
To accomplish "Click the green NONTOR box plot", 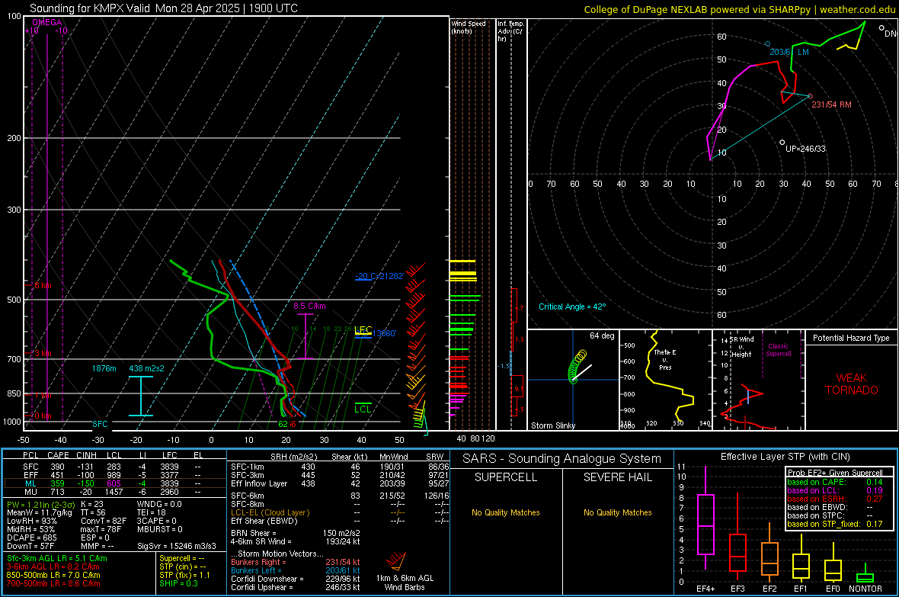I will coord(865,575).
